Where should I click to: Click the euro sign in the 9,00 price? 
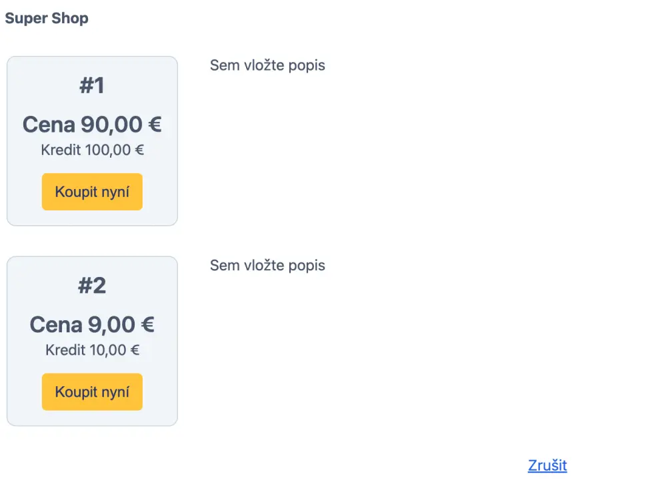(x=147, y=325)
